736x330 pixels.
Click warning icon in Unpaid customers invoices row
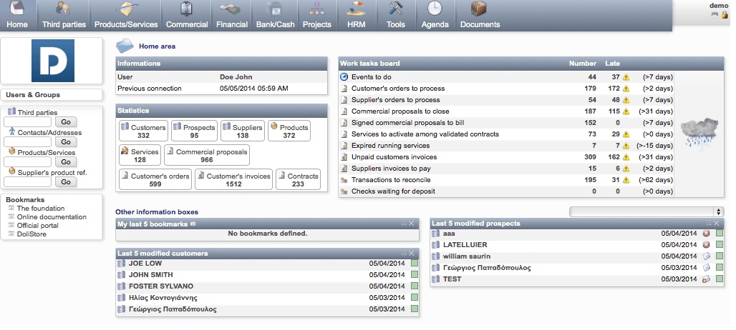coord(626,157)
